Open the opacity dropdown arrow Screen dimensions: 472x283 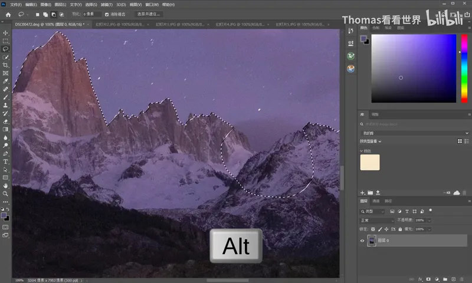429,221
